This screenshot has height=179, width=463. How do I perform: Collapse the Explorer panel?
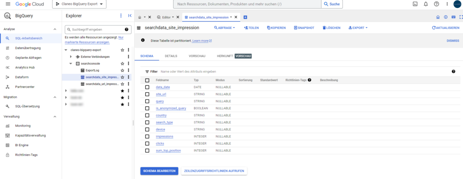point(130,16)
